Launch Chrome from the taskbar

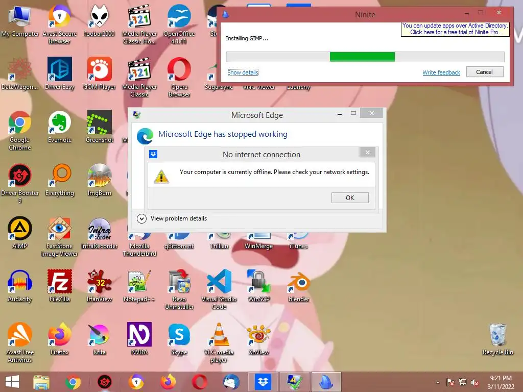pyautogui.click(x=73, y=382)
